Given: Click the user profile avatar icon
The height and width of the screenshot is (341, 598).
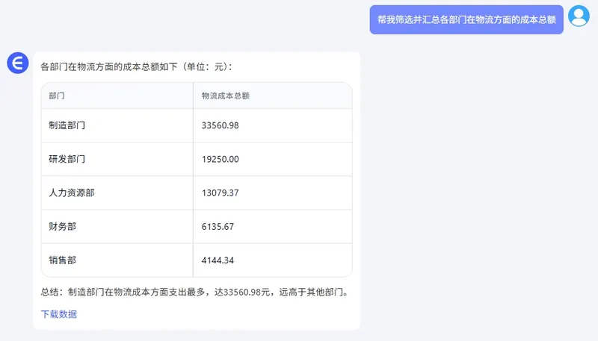Looking at the screenshot, I should 579,16.
